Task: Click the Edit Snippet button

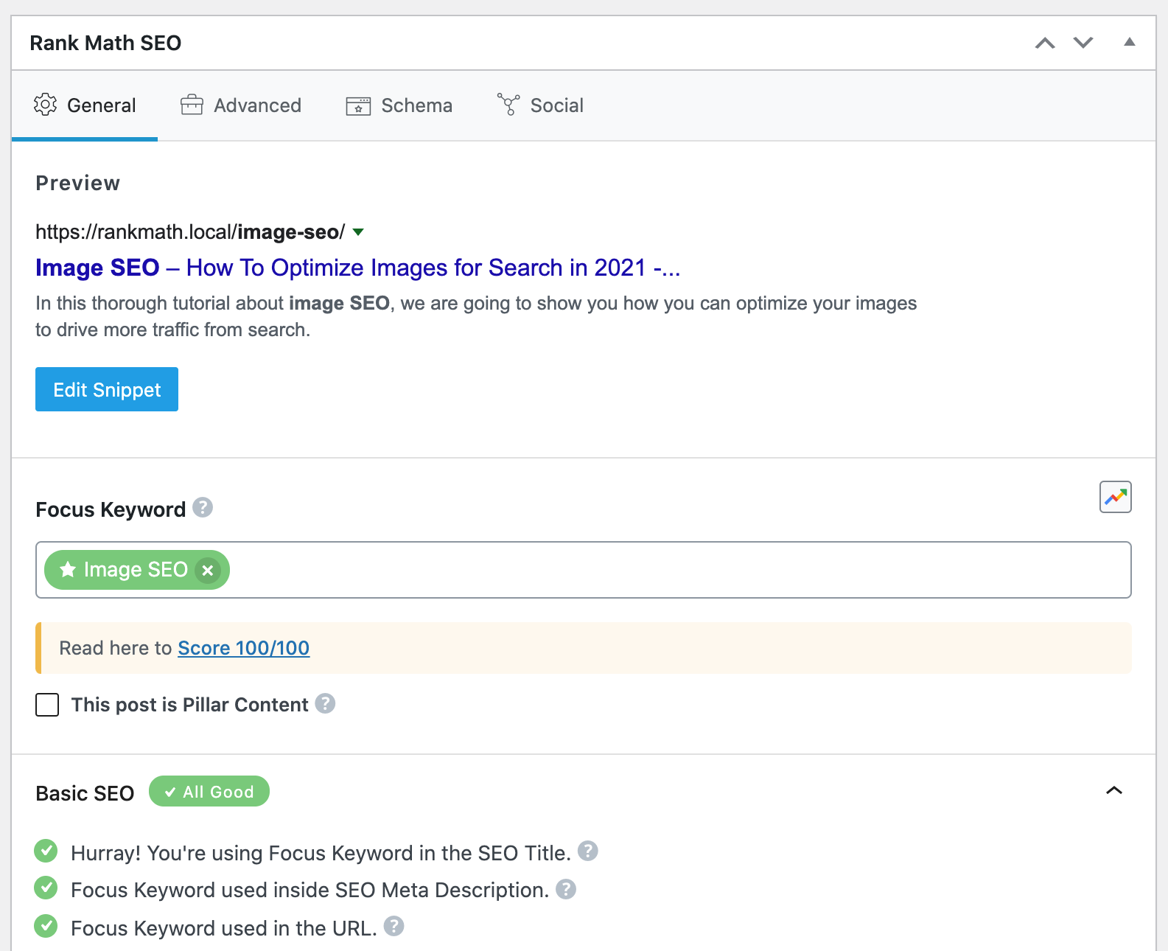Action: click(x=107, y=389)
